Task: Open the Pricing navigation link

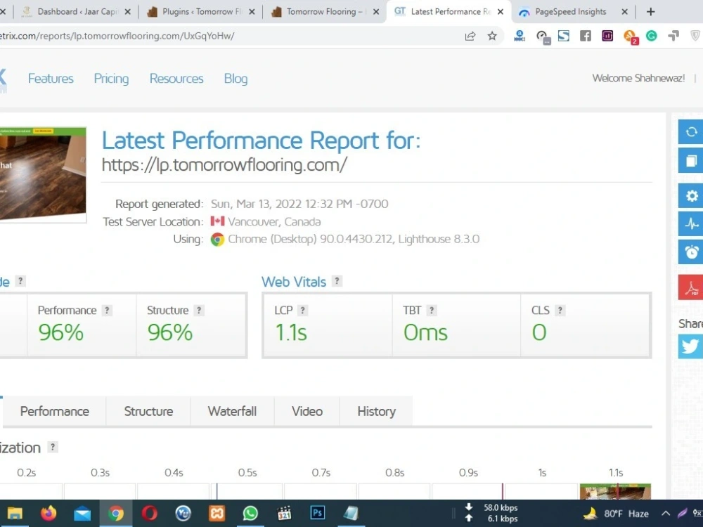Action: coord(111,79)
